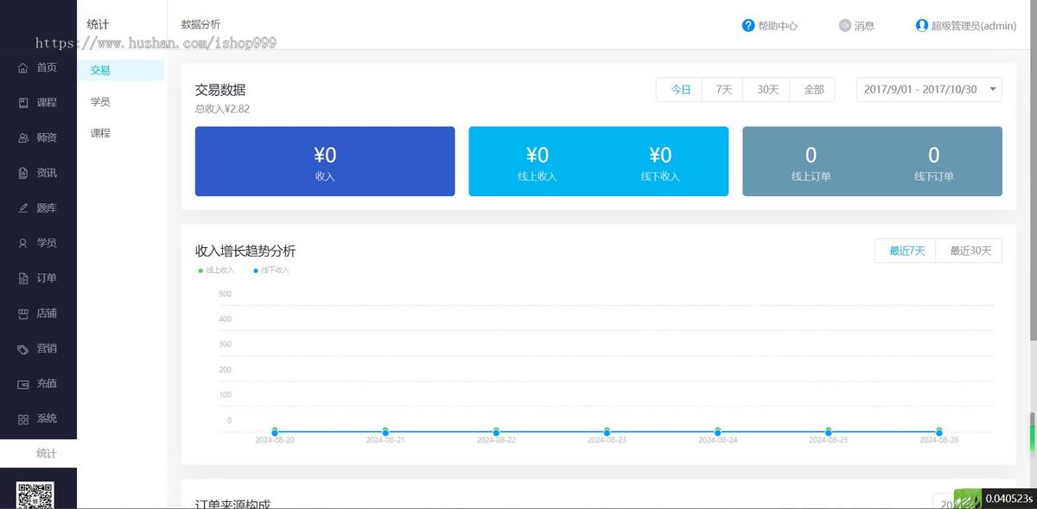Screen dimensions: 1037x509
Task: Click the admin user avatar icon
Action: pyautogui.click(x=922, y=26)
